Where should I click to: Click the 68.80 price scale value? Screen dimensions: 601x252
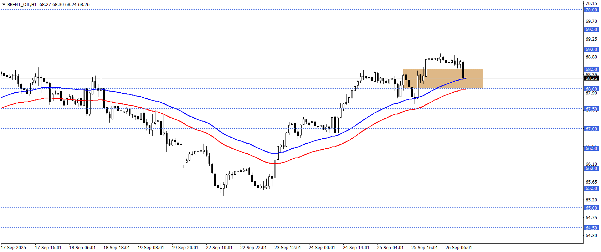pyautogui.click(x=591, y=57)
